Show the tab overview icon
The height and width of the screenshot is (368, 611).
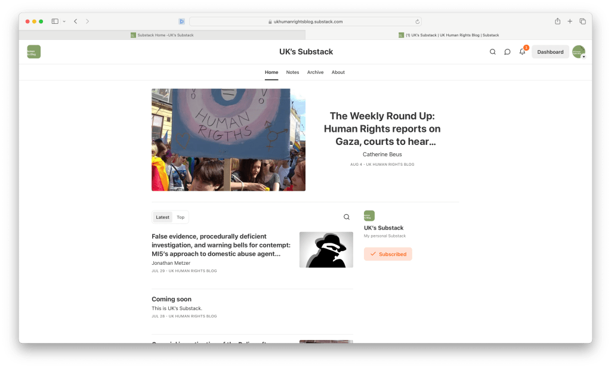pos(582,21)
